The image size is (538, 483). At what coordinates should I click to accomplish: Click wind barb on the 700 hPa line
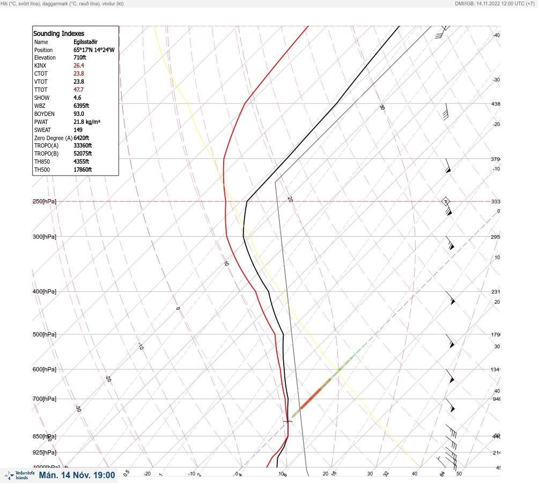click(x=450, y=405)
